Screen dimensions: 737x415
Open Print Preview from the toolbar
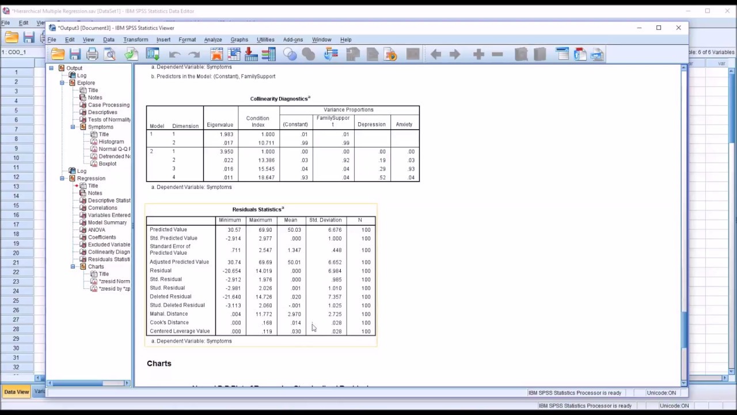click(x=110, y=54)
